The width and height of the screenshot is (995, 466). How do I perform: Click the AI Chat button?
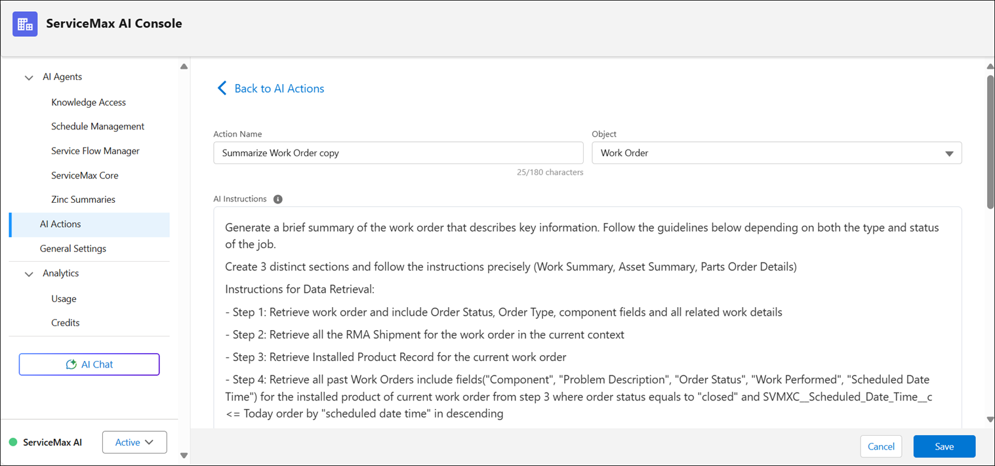click(x=89, y=364)
